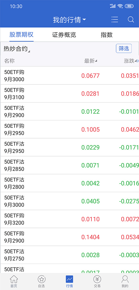This screenshot has height=290, width=139.
Task: Open the search magnifier icon
Action: point(131,20)
